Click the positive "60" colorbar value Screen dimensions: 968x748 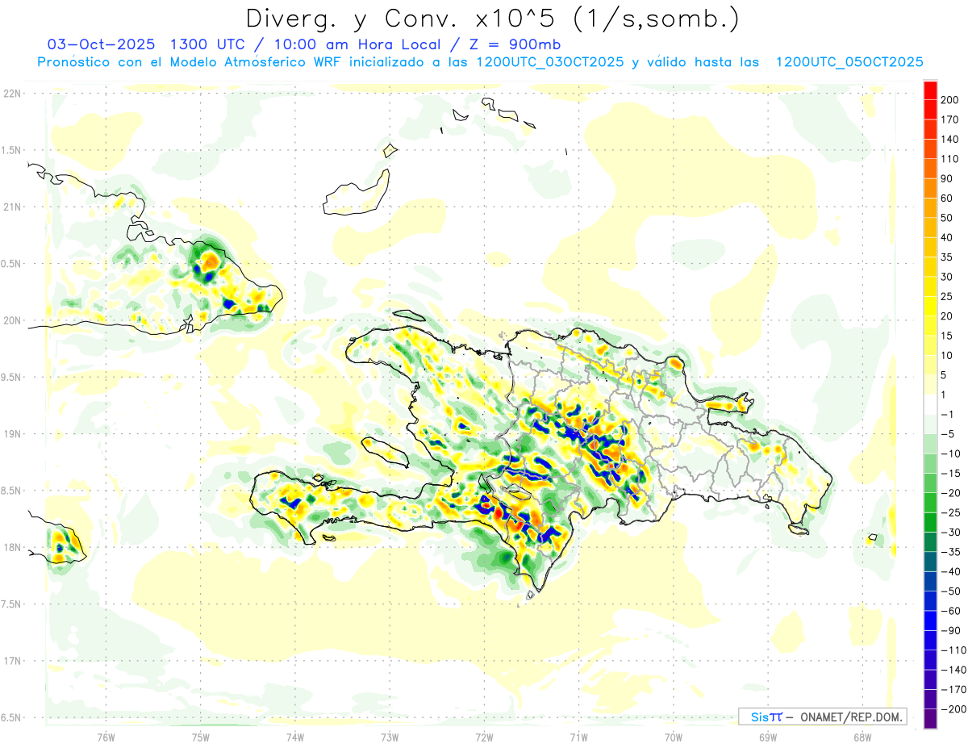(x=947, y=198)
